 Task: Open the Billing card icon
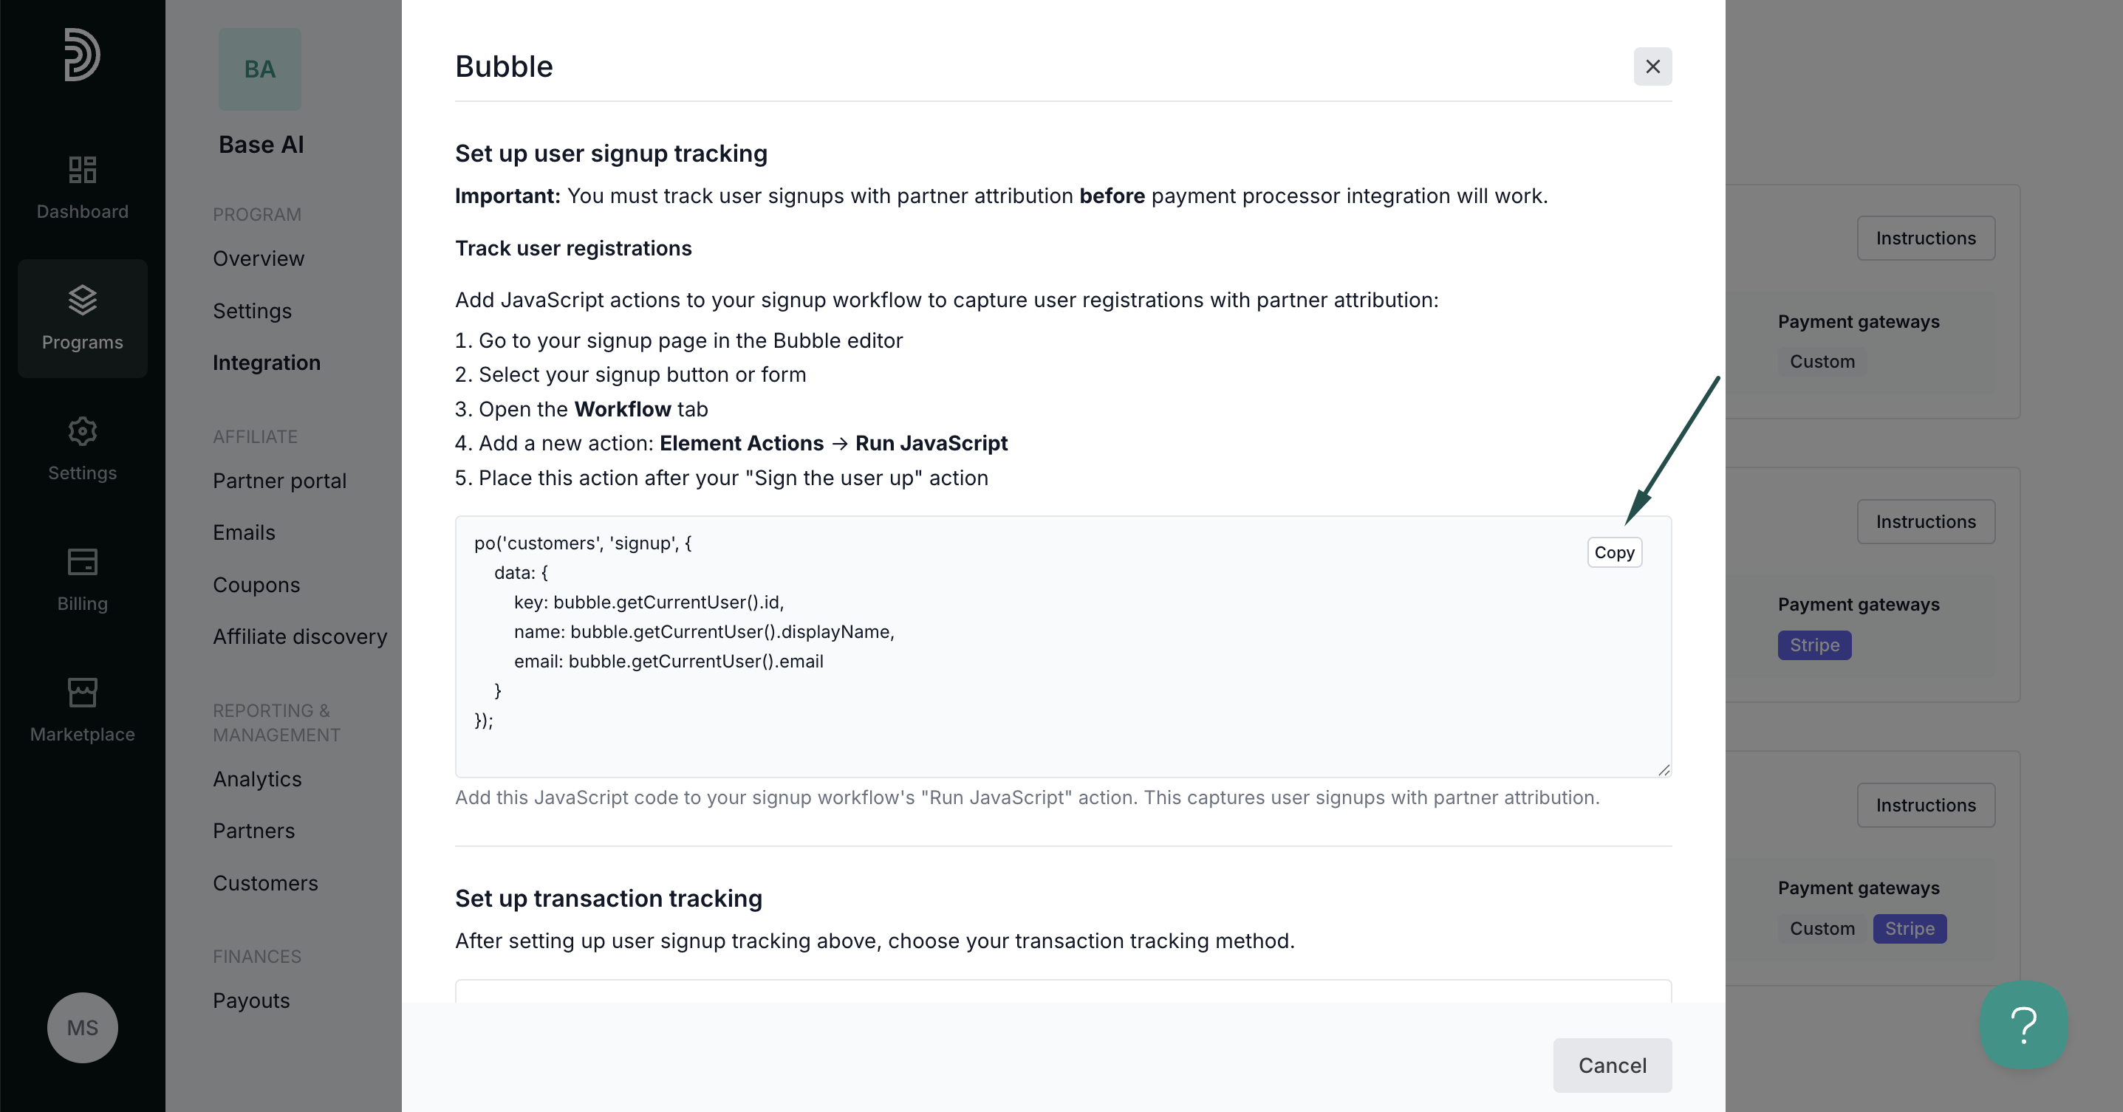point(83,562)
